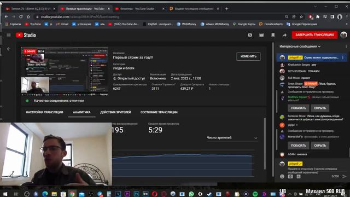Open a new browser tab with plus
350x197 pixels.
pos(226,9)
